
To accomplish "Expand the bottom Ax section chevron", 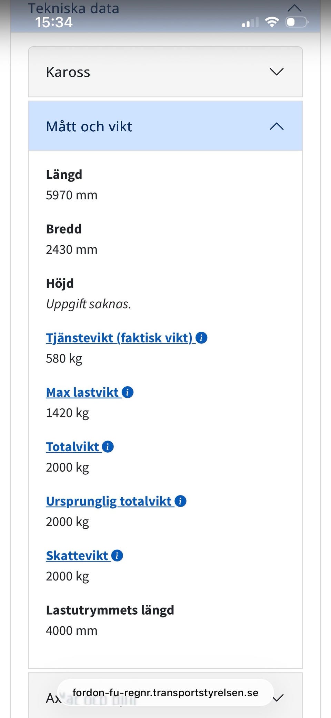I will point(278,698).
